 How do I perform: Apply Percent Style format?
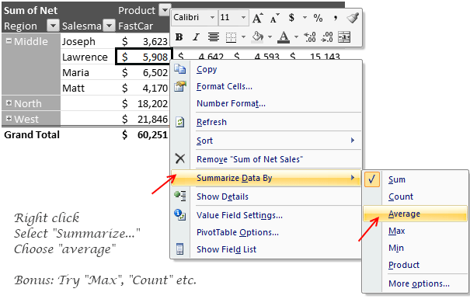[318, 18]
